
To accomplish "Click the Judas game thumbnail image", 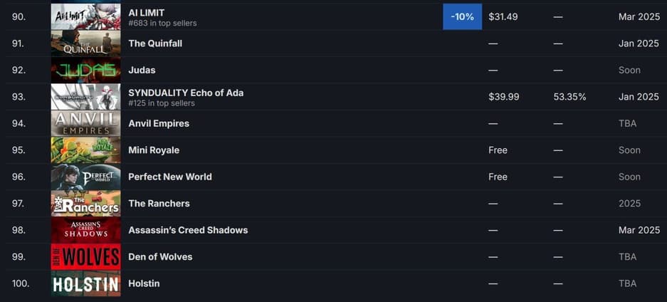I will point(85,70).
